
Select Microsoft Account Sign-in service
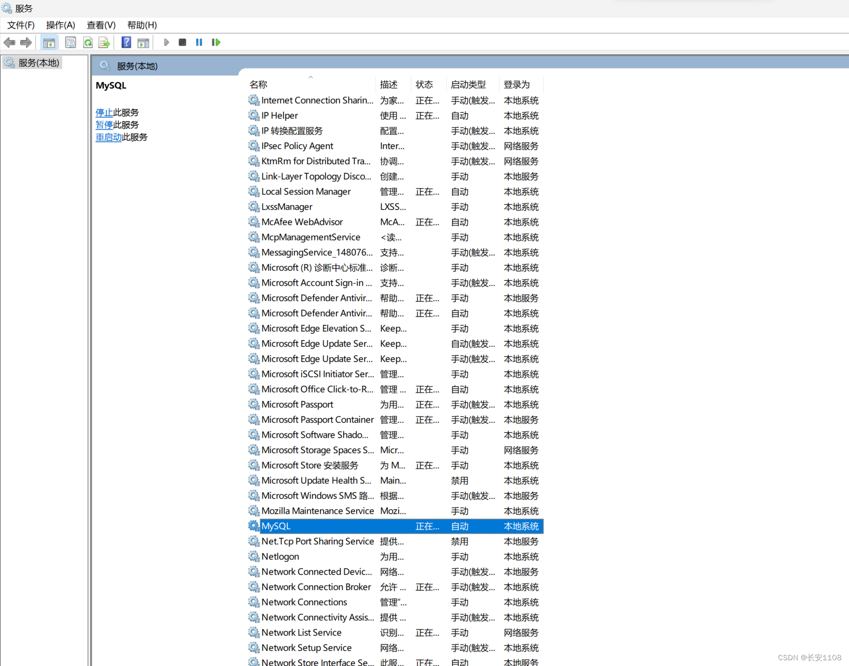tap(396, 283)
